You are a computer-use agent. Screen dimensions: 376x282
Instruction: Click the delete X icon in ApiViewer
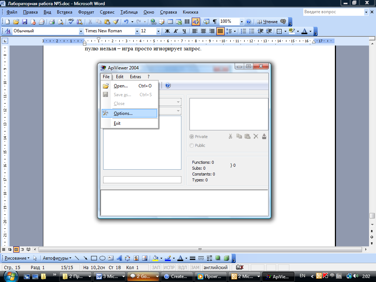coord(256,137)
